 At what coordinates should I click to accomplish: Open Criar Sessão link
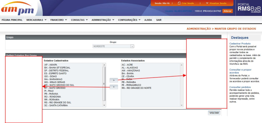coord(188,3)
